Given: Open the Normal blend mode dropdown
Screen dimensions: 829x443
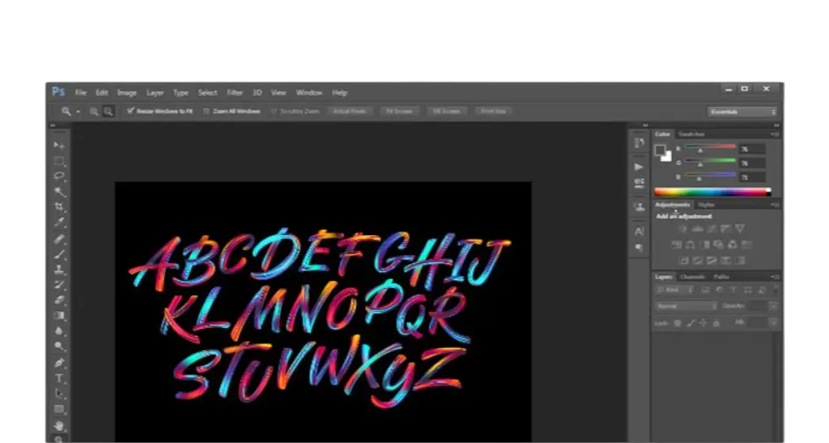Looking at the screenshot, I should (x=686, y=306).
